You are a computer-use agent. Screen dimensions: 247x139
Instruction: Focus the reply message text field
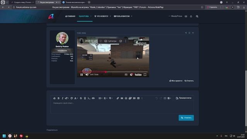(122, 107)
